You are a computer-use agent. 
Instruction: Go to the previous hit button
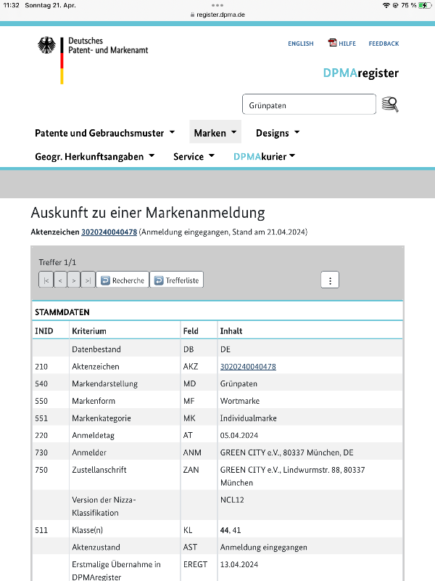coord(60,280)
